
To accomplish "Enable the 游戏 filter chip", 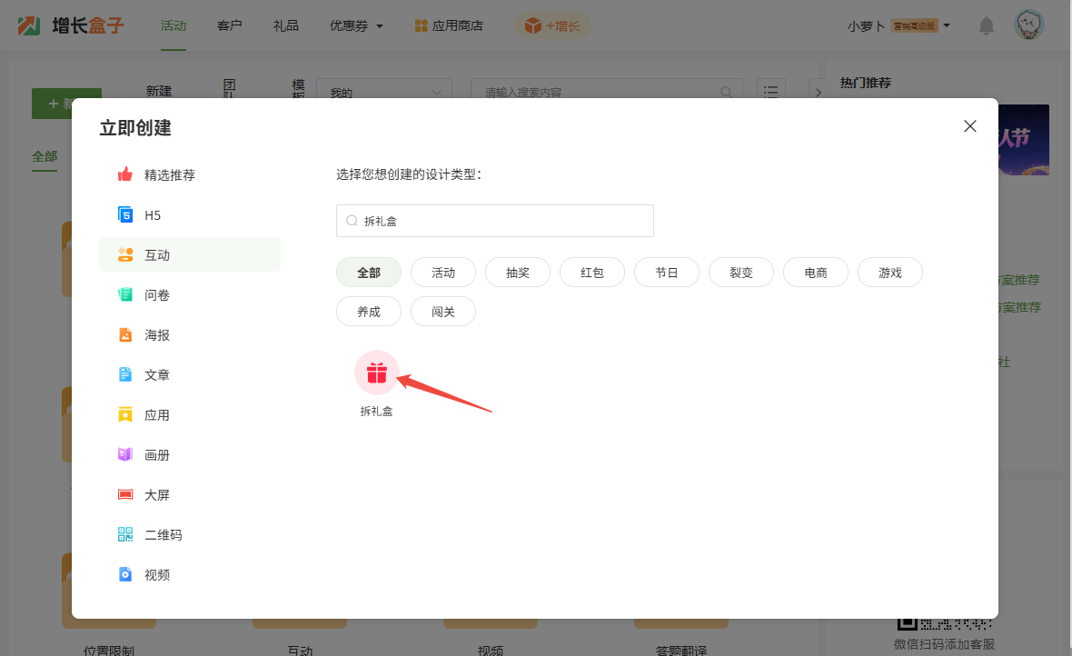I will [890, 273].
